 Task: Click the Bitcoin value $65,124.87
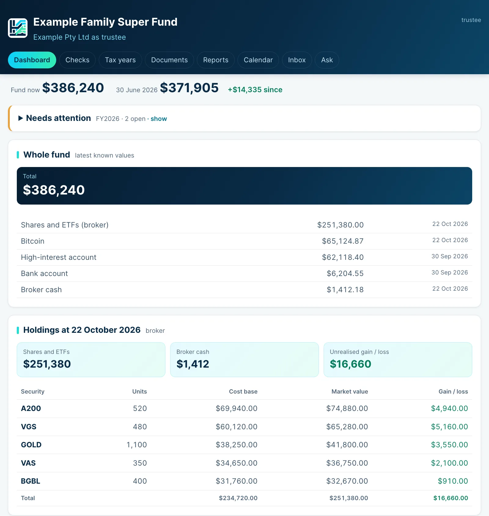coord(343,241)
